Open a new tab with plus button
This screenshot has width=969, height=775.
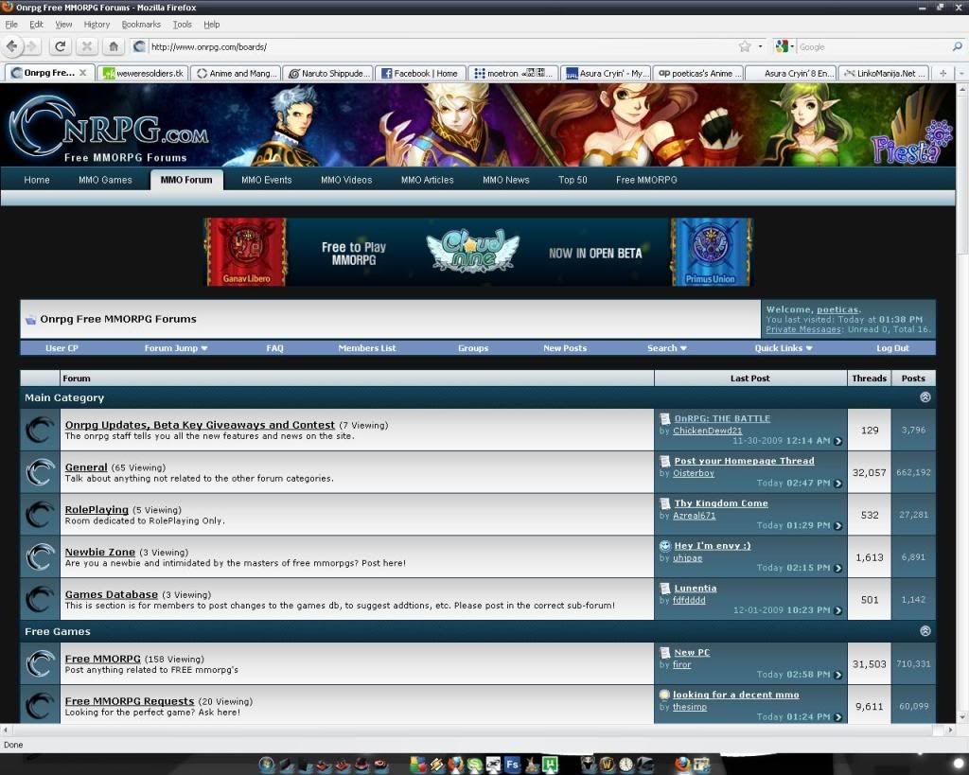(943, 73)
